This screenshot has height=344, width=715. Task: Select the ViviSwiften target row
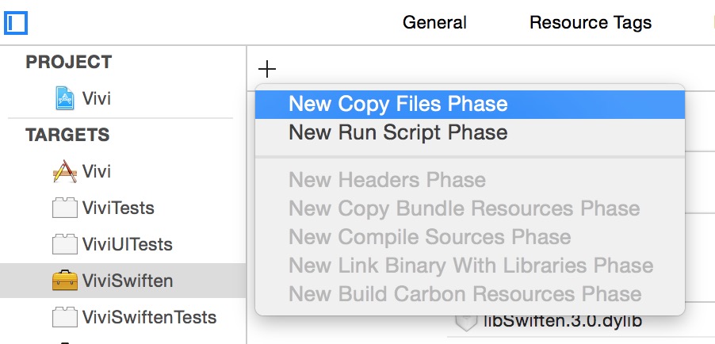128,281
